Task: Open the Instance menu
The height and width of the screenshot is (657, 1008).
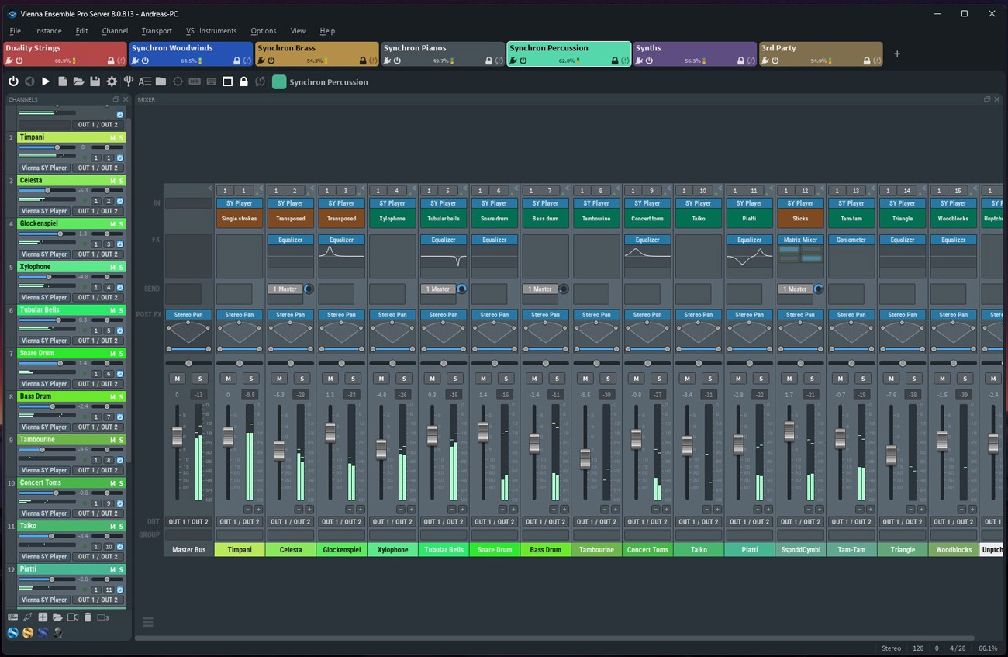Action: pos(48,31)
